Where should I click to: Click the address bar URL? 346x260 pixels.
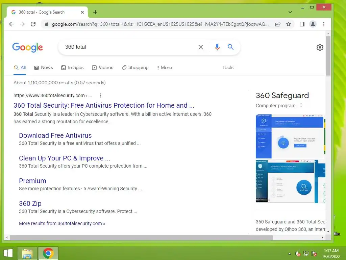[x=160, y=24]
